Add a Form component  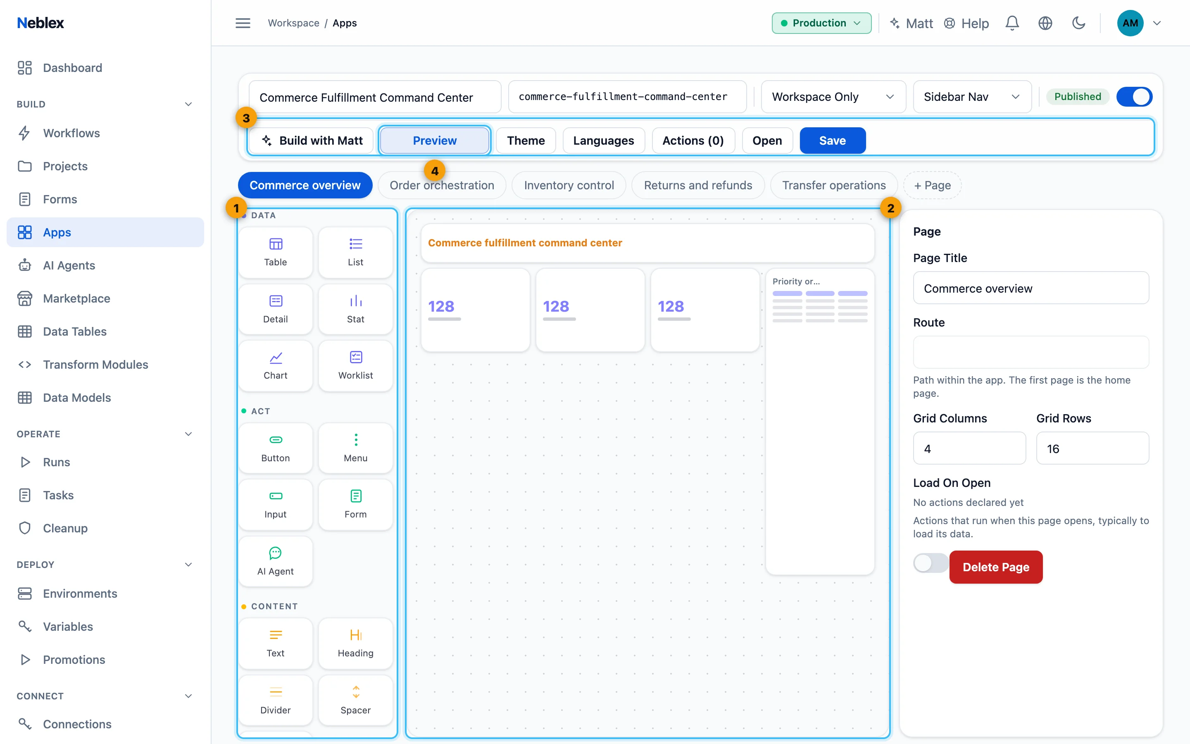point(355,504)
